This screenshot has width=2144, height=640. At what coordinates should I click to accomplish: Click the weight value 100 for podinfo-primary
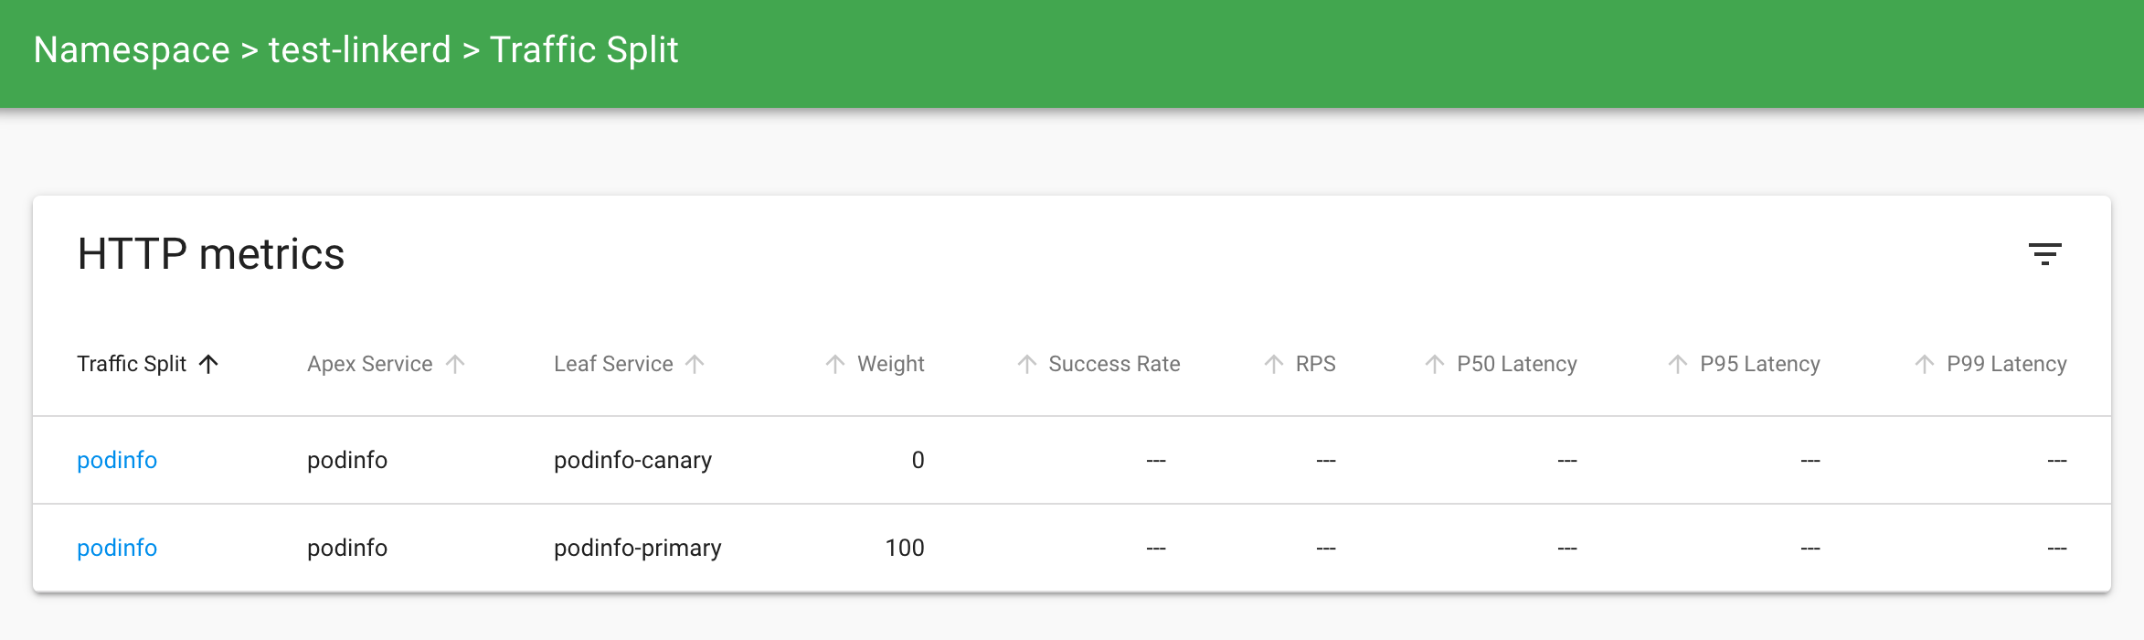(x=906, y=548)
